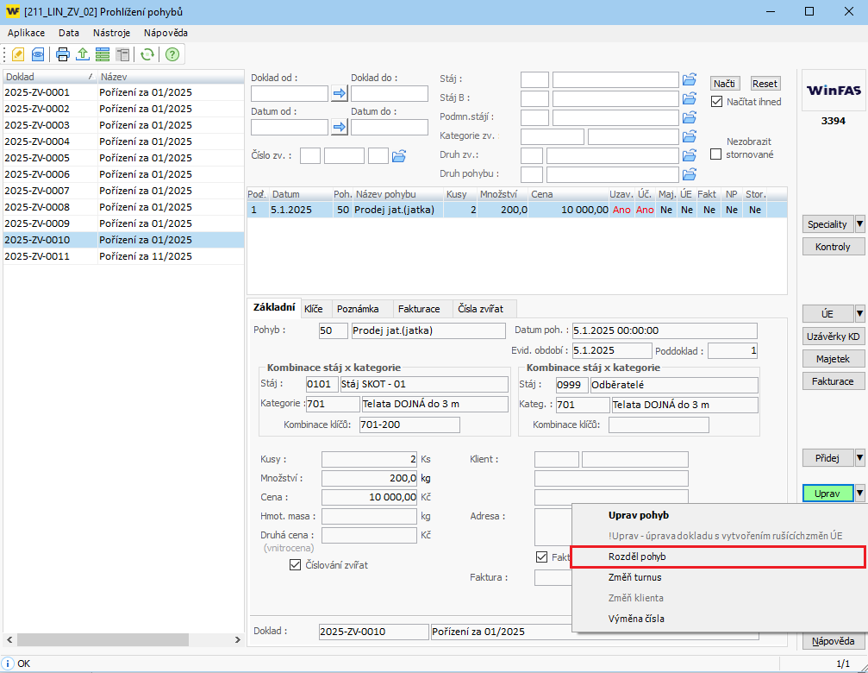This screenshot has height=673, width=868.
Task: Expand the Přidej dropdown arrow
Action: point(859,457)
